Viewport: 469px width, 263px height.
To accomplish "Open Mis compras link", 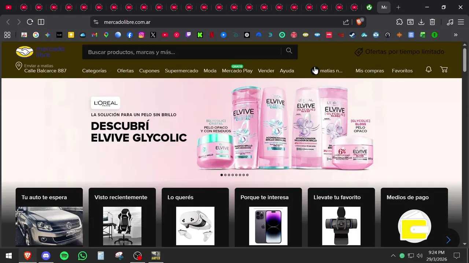I will click(370, 70).
